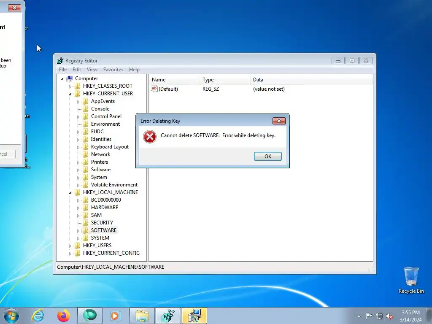This screenshot has width=432, height=324.
Task: Open the Recycle Bin desktop icon
Action: [411, 280]
